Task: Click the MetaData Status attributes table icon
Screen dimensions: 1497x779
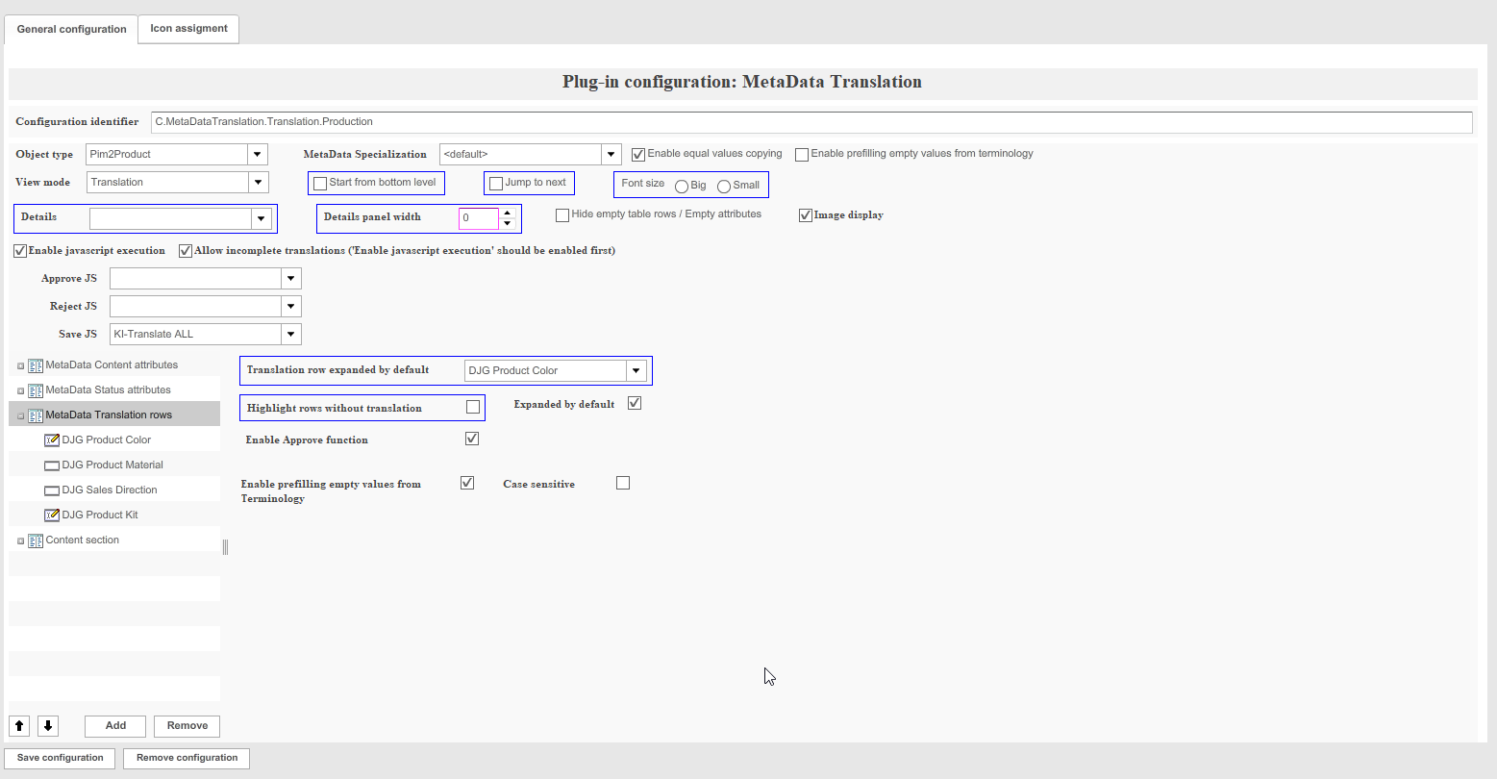Action: 36,389
